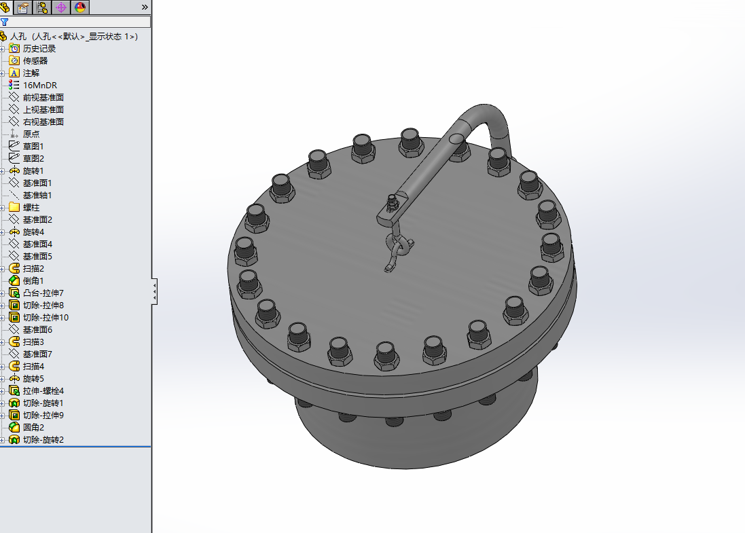Click the 螺柱 folder icon

(x=14, y=207)
